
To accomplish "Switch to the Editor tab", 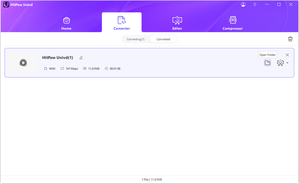I will point(177,23).
